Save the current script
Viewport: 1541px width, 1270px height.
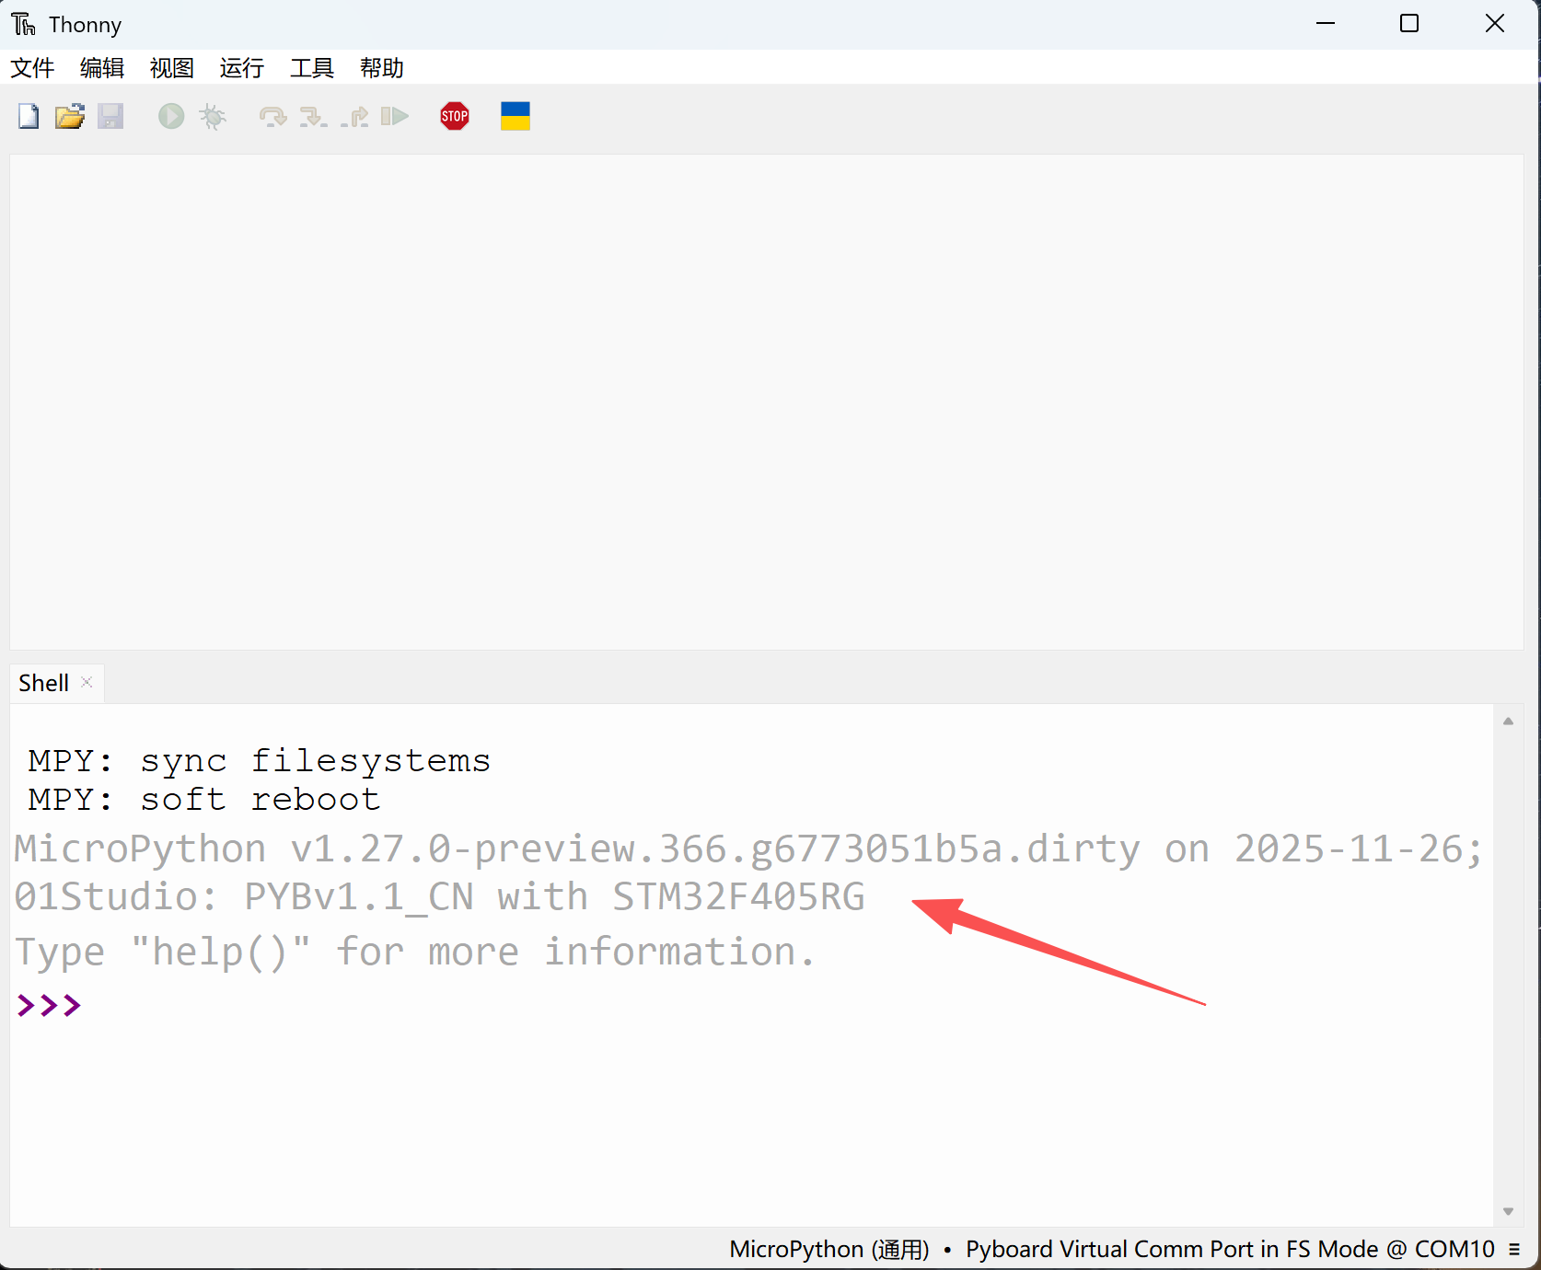click(110, 116)
